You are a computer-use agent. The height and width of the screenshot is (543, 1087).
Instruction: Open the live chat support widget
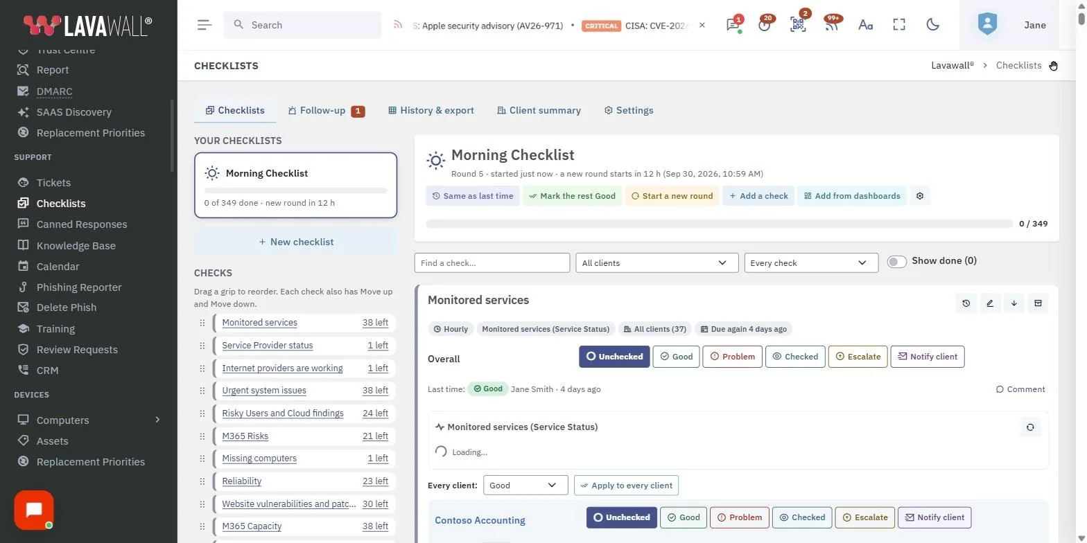coord(34,510)
